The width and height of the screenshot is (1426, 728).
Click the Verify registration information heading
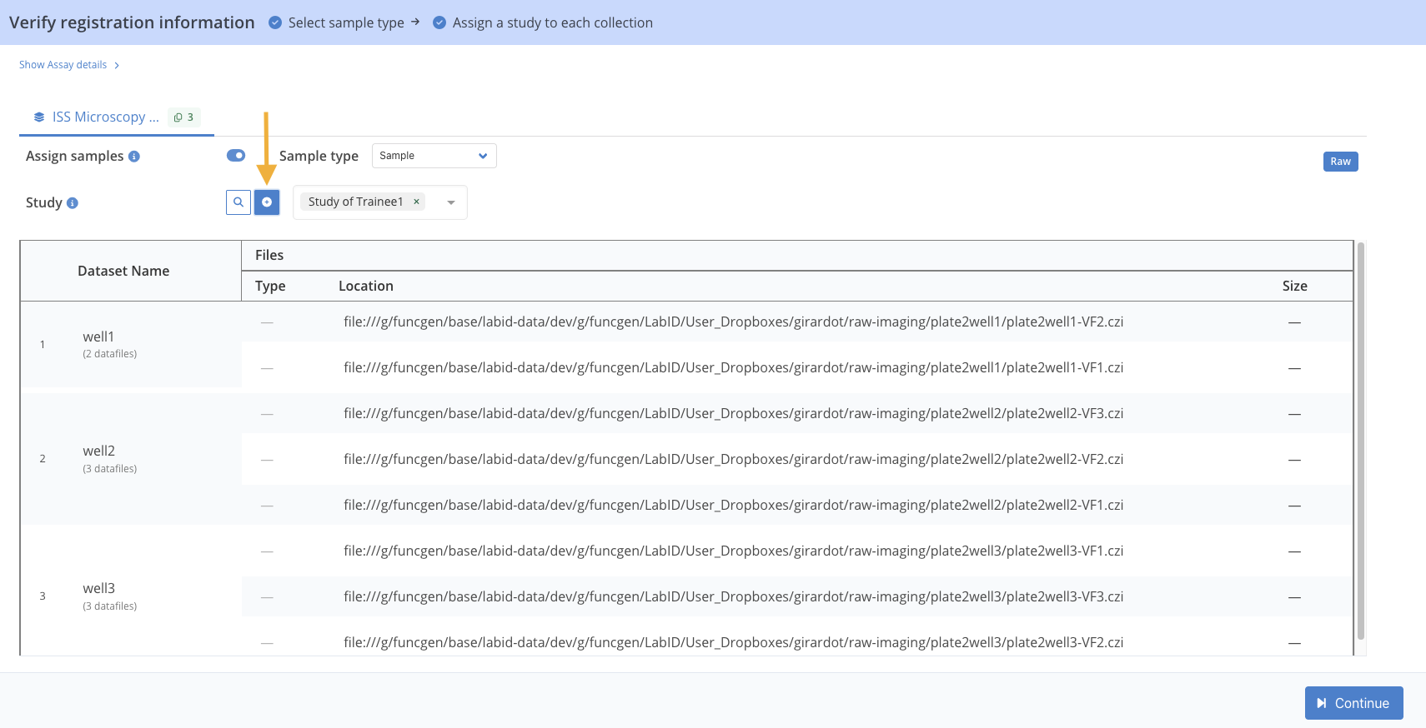[132, 22]
